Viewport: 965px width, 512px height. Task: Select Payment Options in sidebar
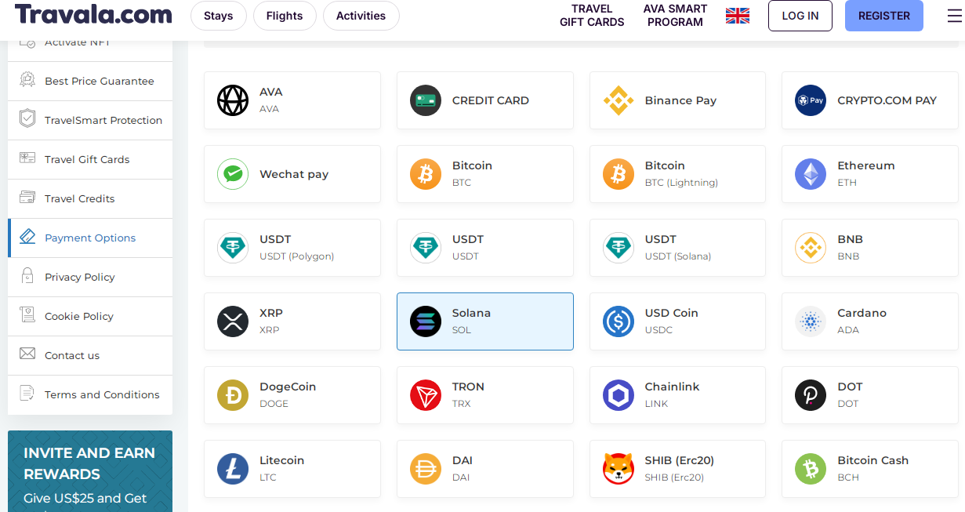tap(90, 238)
